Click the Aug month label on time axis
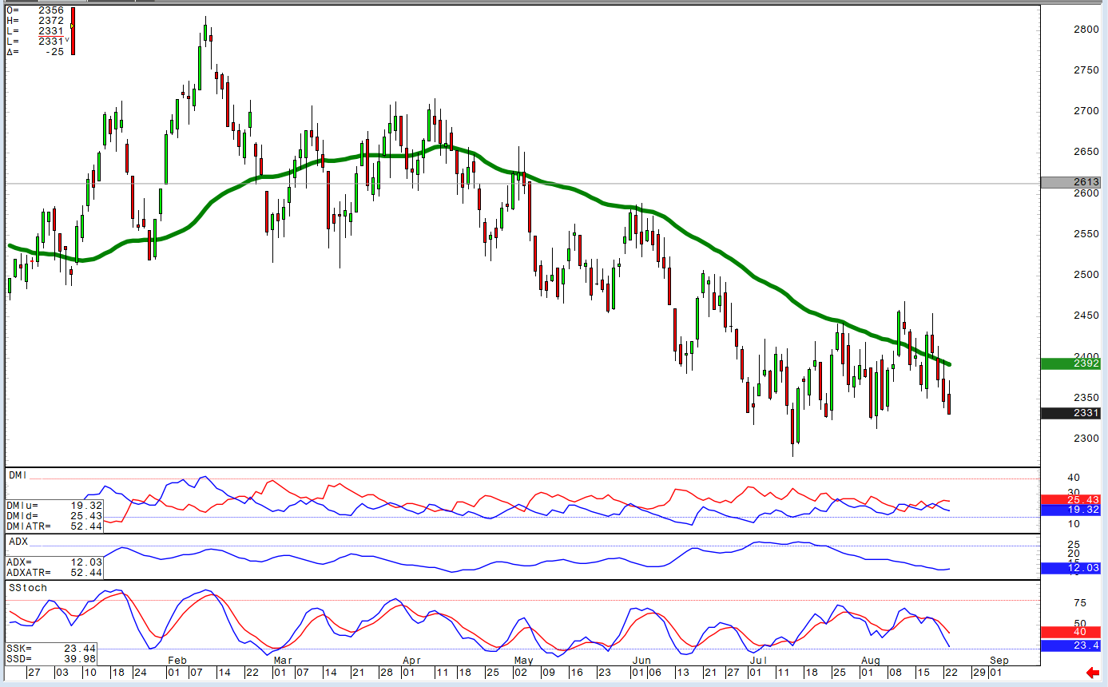The width and height of the screenshot is (1108, 687). pos(872,661)
